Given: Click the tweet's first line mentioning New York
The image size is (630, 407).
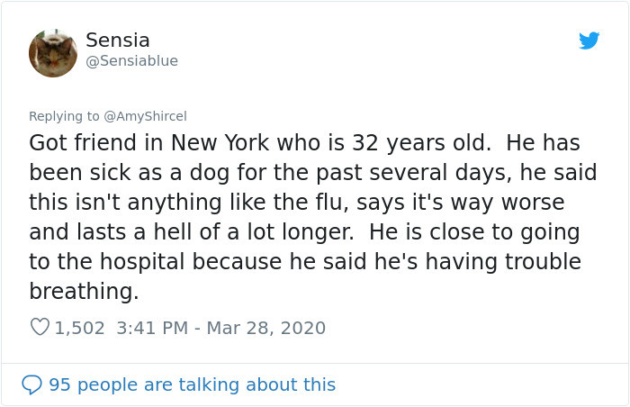Looking at the screenshot, I should coord(304,143).
